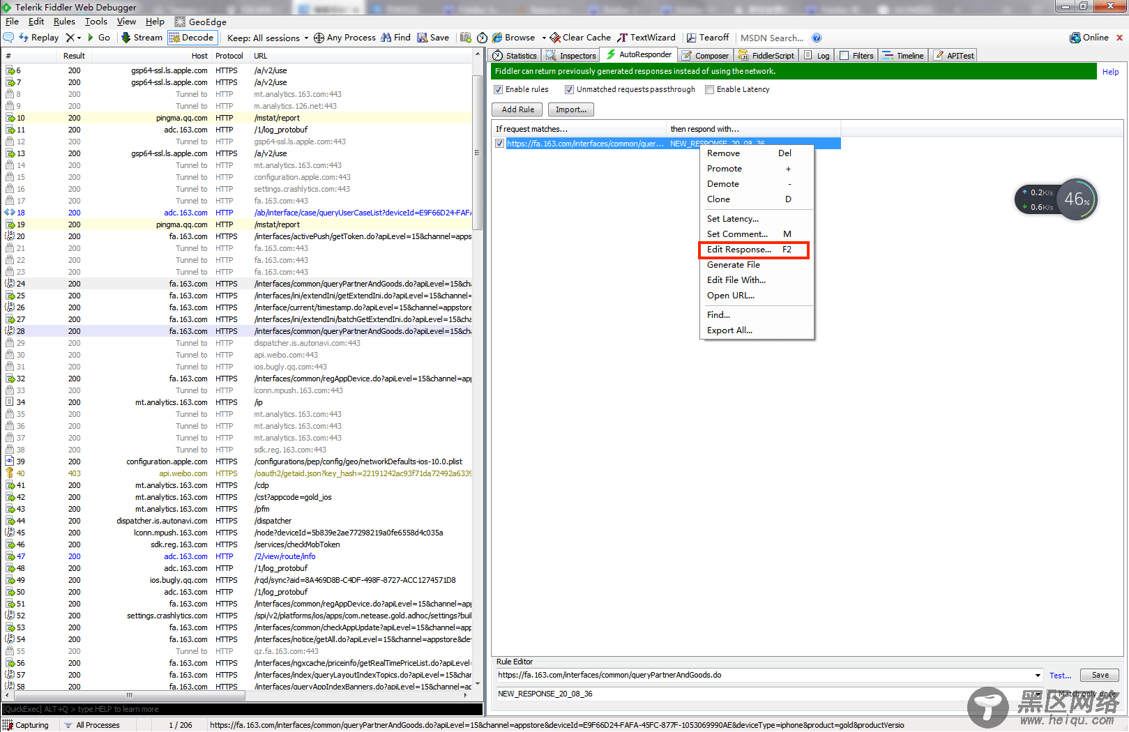Click the session list scroll-down arrow
Screen dimensions: 1129x732
478,685
